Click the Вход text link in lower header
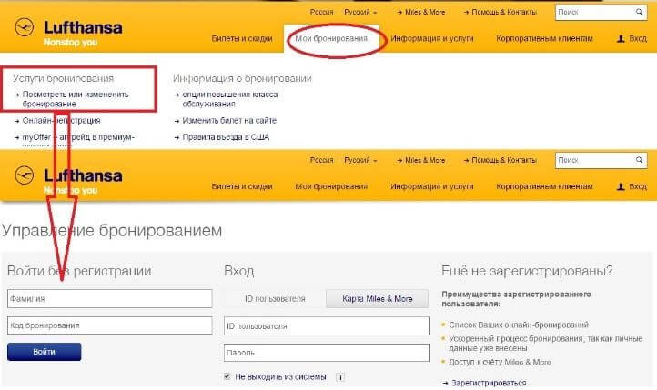657x390 pixels. (638, 186)
